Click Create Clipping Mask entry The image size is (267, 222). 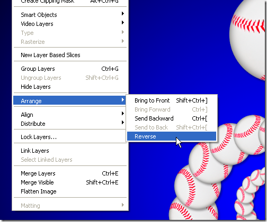point(70,2)
